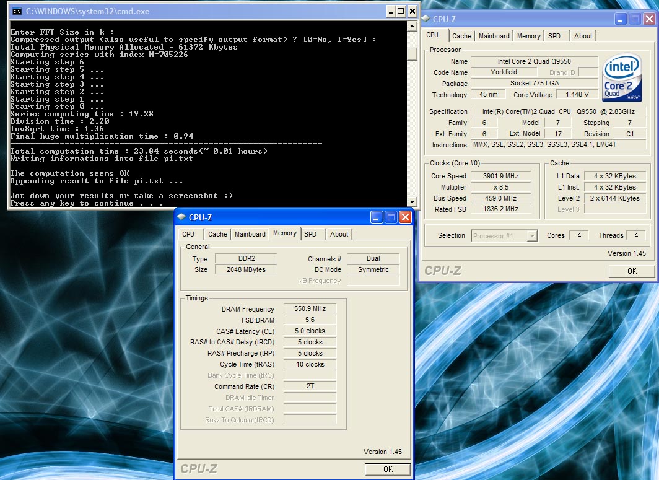Click the CPU-Z memory window title icon

click(181, 217)
